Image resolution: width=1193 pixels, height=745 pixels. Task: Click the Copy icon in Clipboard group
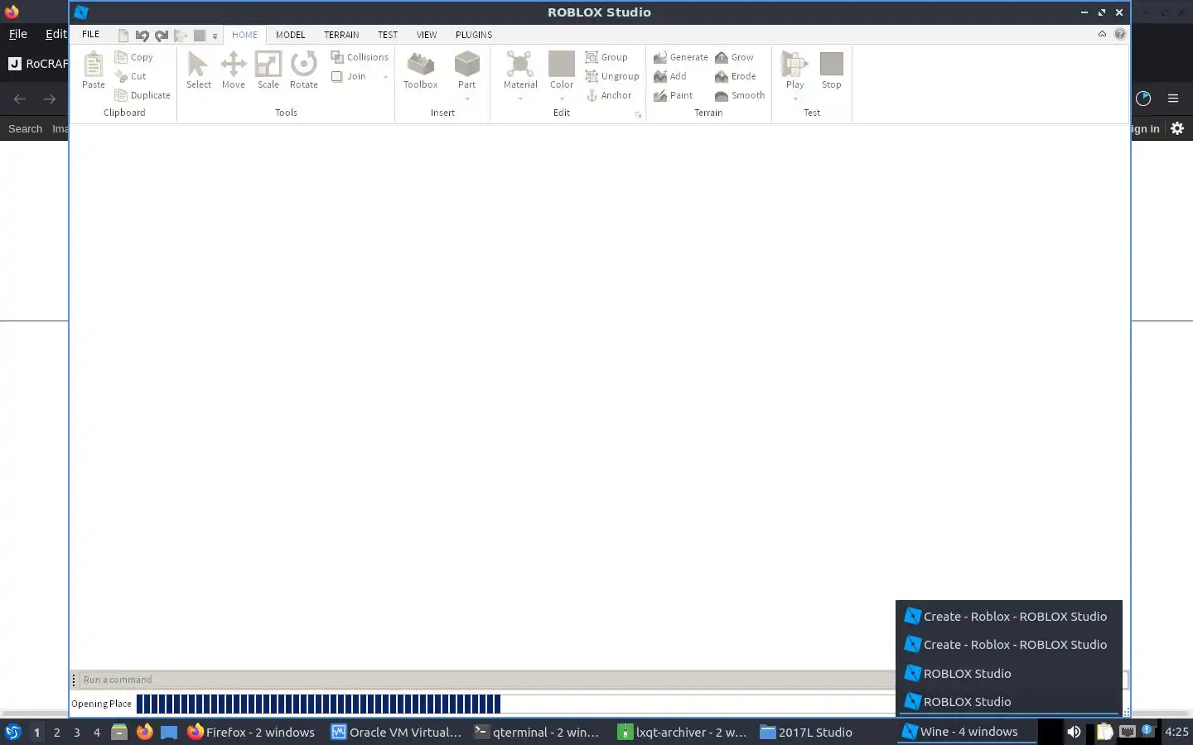121,57
